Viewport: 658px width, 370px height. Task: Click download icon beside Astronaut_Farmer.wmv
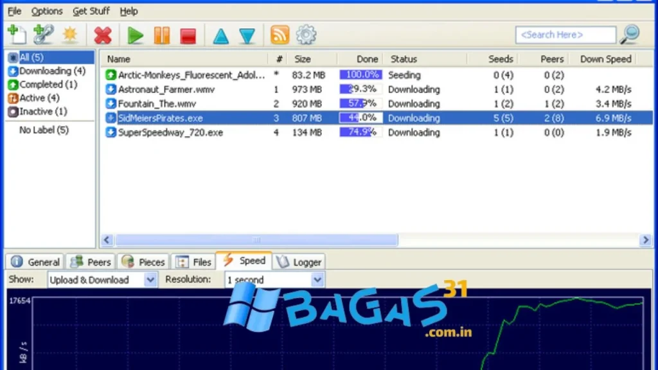111,89
